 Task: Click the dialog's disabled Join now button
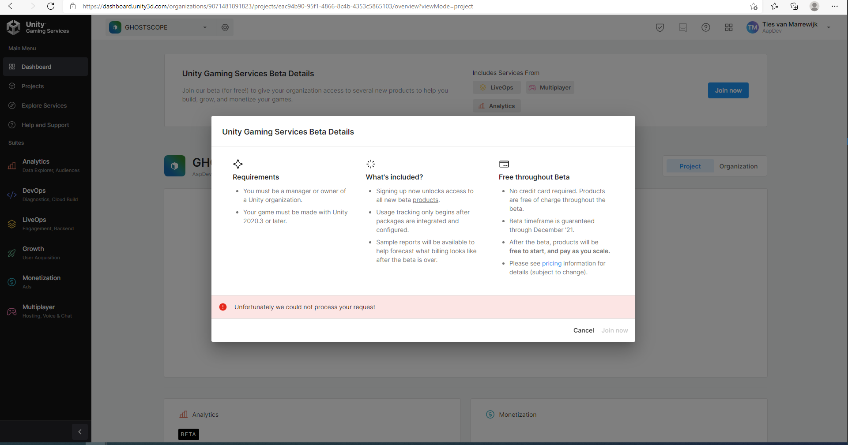click(614, 330)
